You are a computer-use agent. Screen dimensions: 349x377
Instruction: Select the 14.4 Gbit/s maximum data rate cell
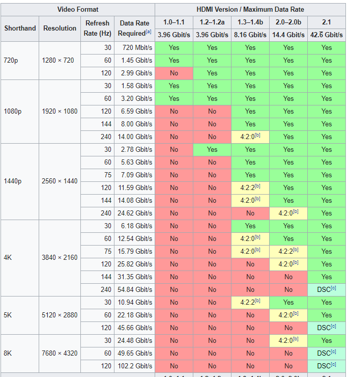(x=288, y=35)
